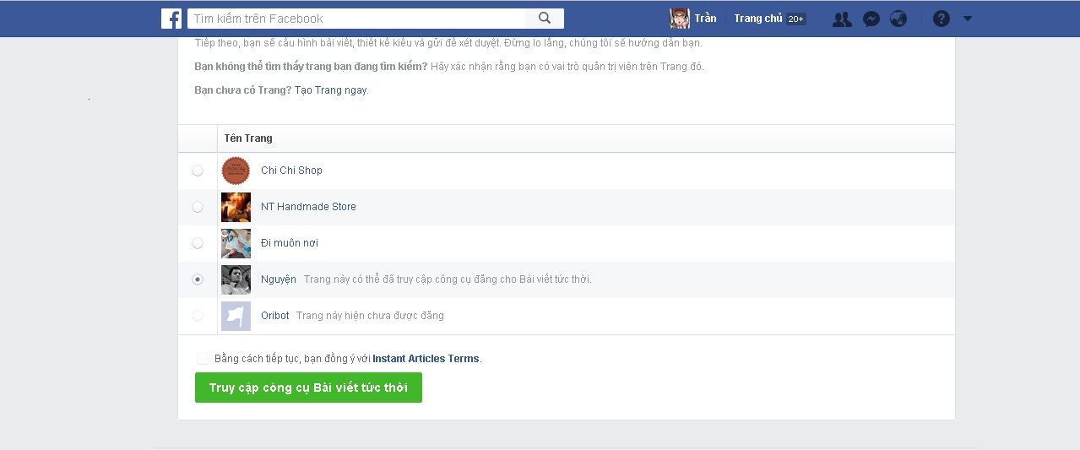Screen dimensions: 1080x450
Task: Expand the account dropdown arrow
Action: [968, 19]
